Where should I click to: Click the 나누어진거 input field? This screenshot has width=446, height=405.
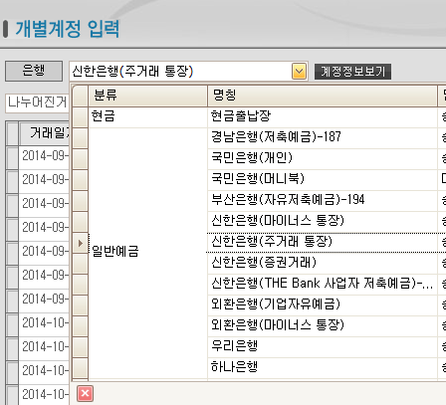click(x=37, y=102)
